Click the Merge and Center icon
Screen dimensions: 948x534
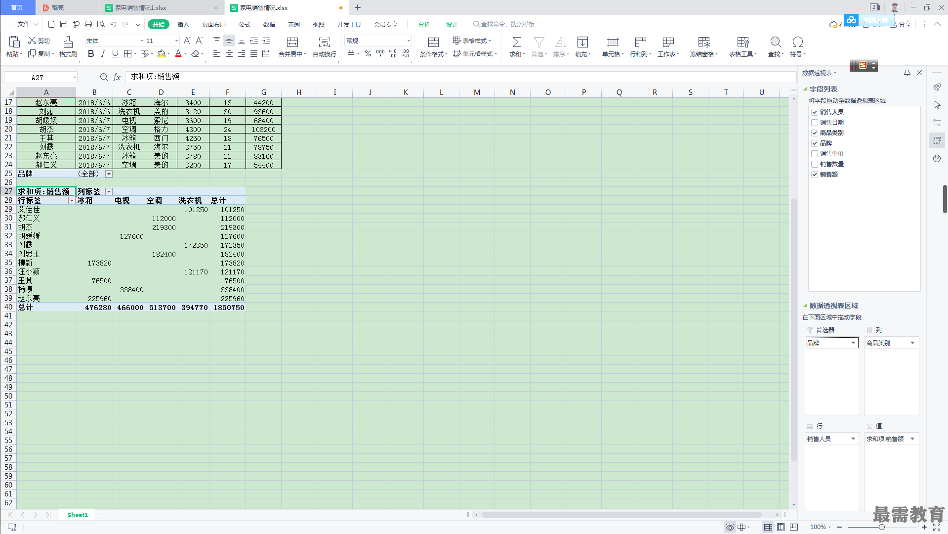tap(292, 42)
